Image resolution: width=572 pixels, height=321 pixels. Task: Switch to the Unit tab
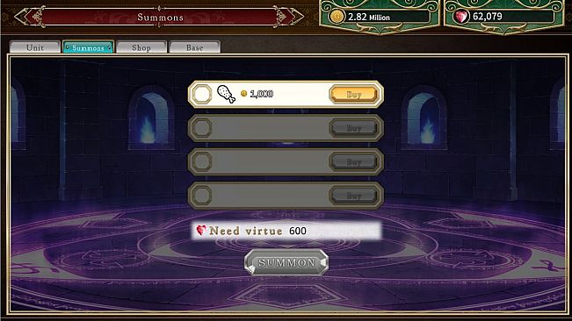tap(35, 47)
